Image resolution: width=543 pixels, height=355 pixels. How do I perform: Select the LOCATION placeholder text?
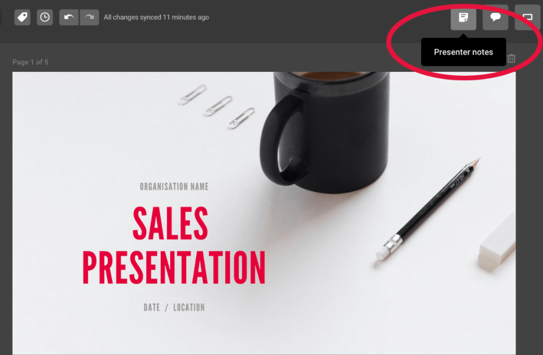pos(189,307)
